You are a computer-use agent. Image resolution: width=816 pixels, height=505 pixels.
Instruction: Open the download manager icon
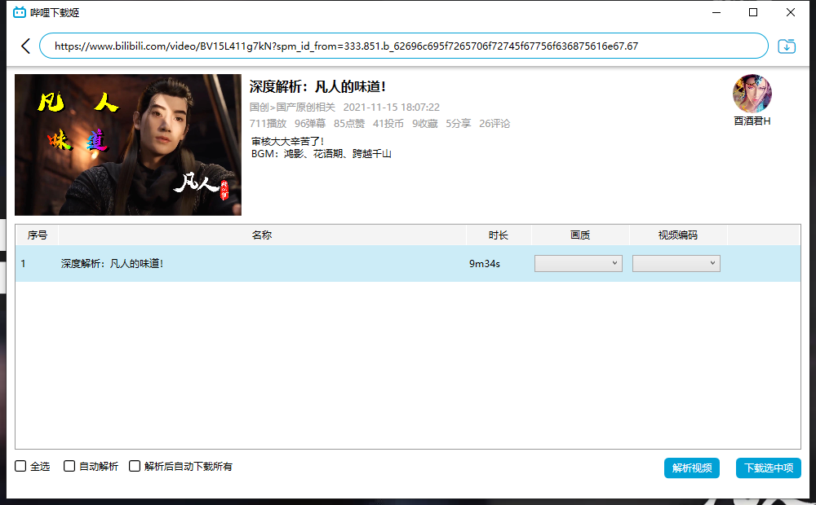(x=787, y=46)
